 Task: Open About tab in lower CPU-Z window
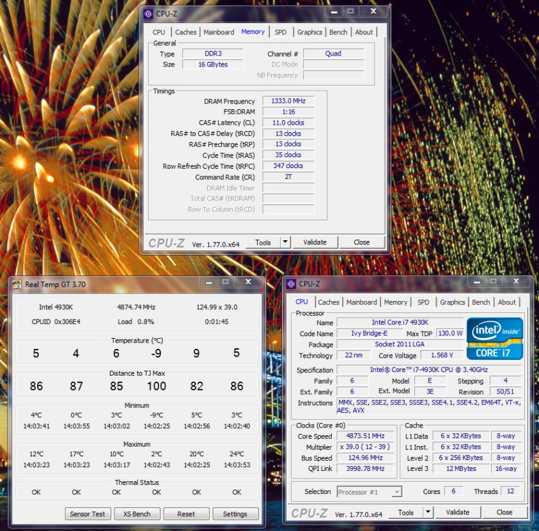(x=506, y=302)
